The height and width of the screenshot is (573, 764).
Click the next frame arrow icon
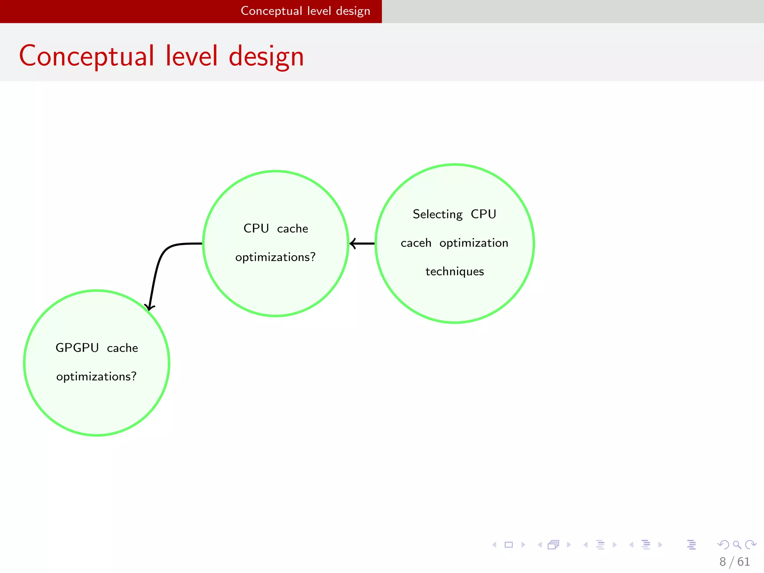pos(569,545)
